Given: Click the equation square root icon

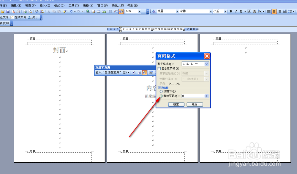Looking at the screenshot, I should point(116,12).
